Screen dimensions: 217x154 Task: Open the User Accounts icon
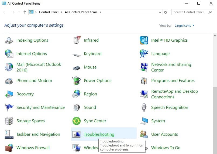point(144,134)
